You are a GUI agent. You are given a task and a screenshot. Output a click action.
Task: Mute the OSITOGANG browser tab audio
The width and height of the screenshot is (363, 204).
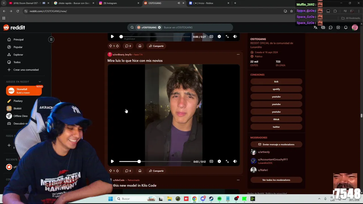[179, 3]
